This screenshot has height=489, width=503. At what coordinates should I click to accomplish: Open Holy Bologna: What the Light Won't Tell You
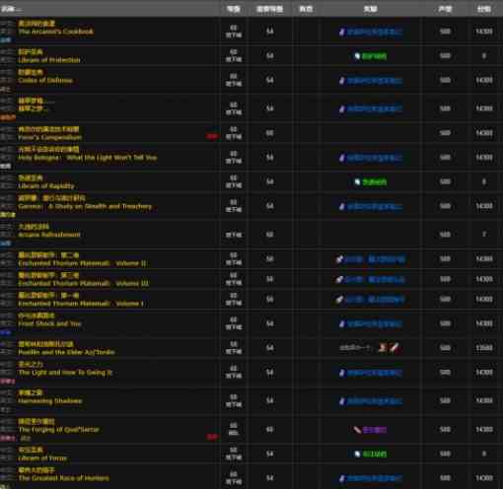[x=88, y=158]
